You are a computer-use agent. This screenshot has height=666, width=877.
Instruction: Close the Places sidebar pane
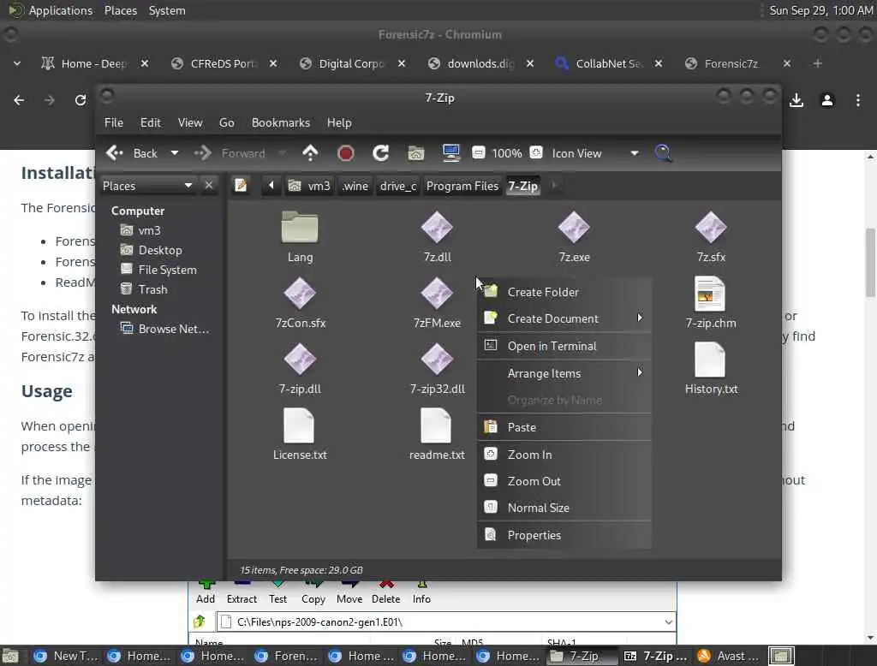[209, 185]
